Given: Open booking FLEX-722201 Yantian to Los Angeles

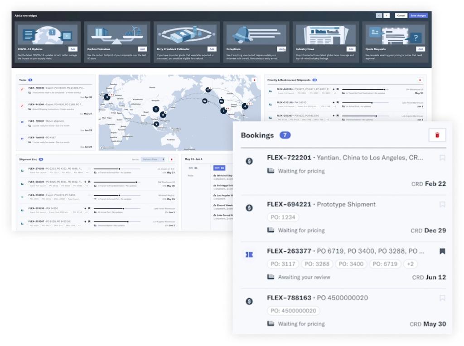Looking at the screenshot, I should click(x=345, y=158).
